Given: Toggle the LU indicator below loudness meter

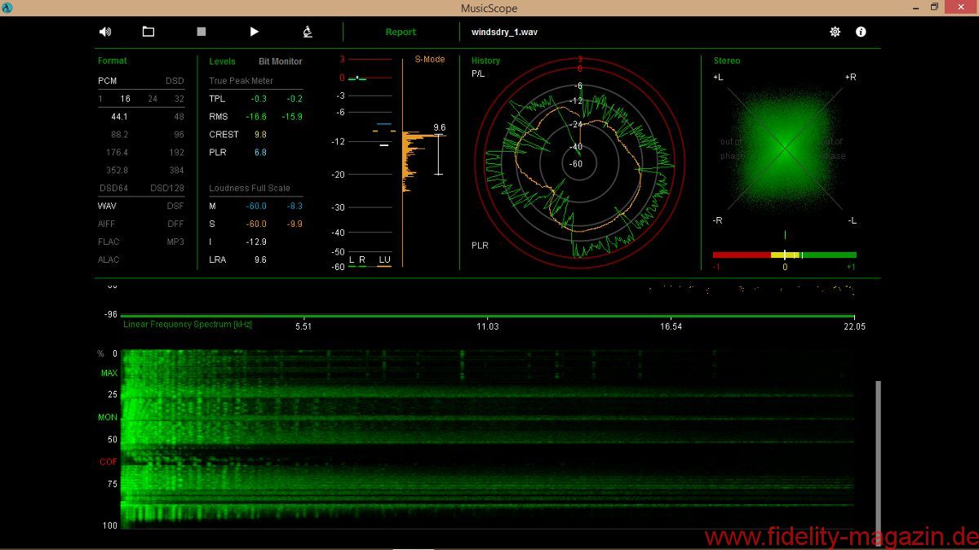Looking at the screenshot, I should [x=384, y=259].
